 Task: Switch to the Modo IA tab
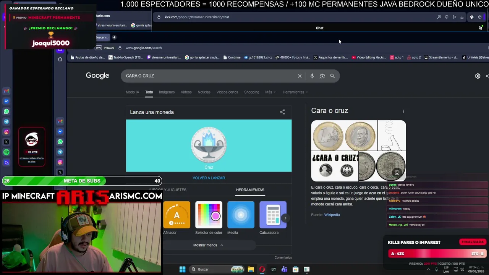pyautogui.click(x=132, y=92)
